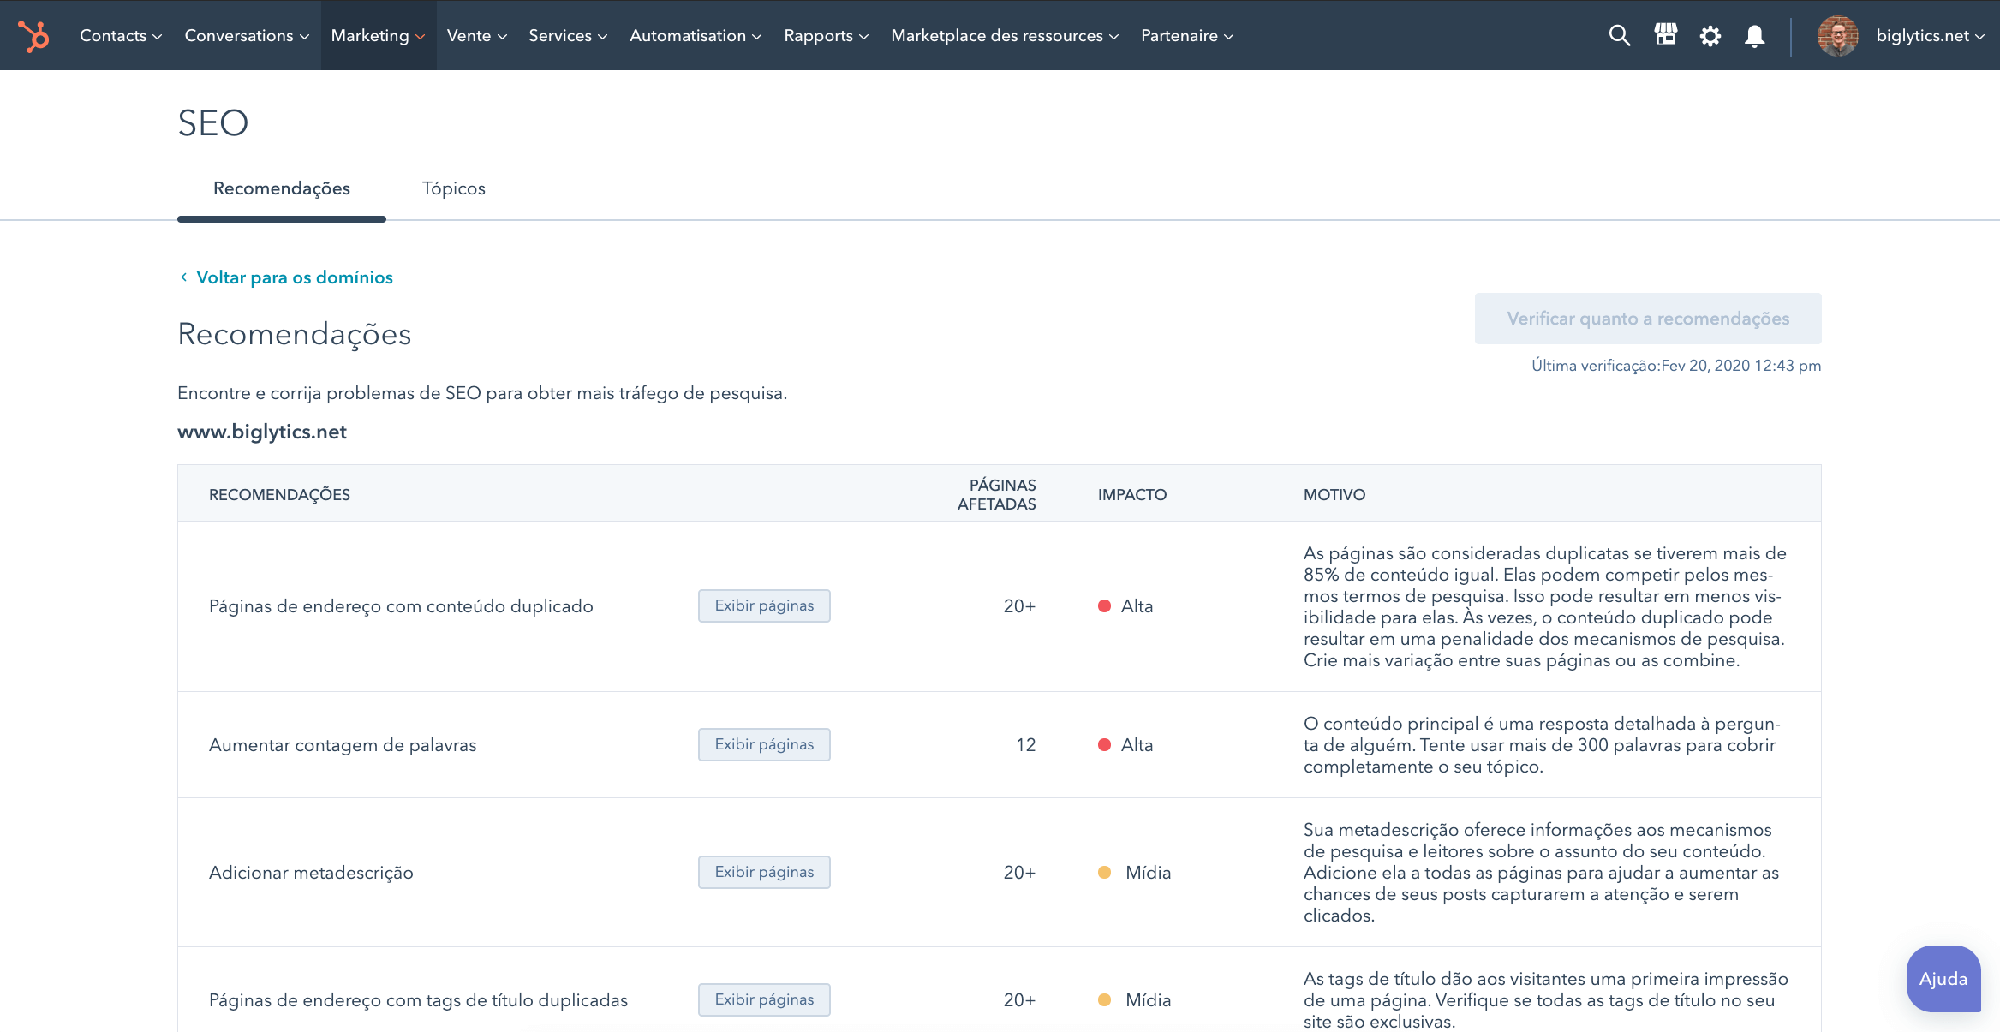
Task: Open the Contacts menu
Action: [118, 35]
